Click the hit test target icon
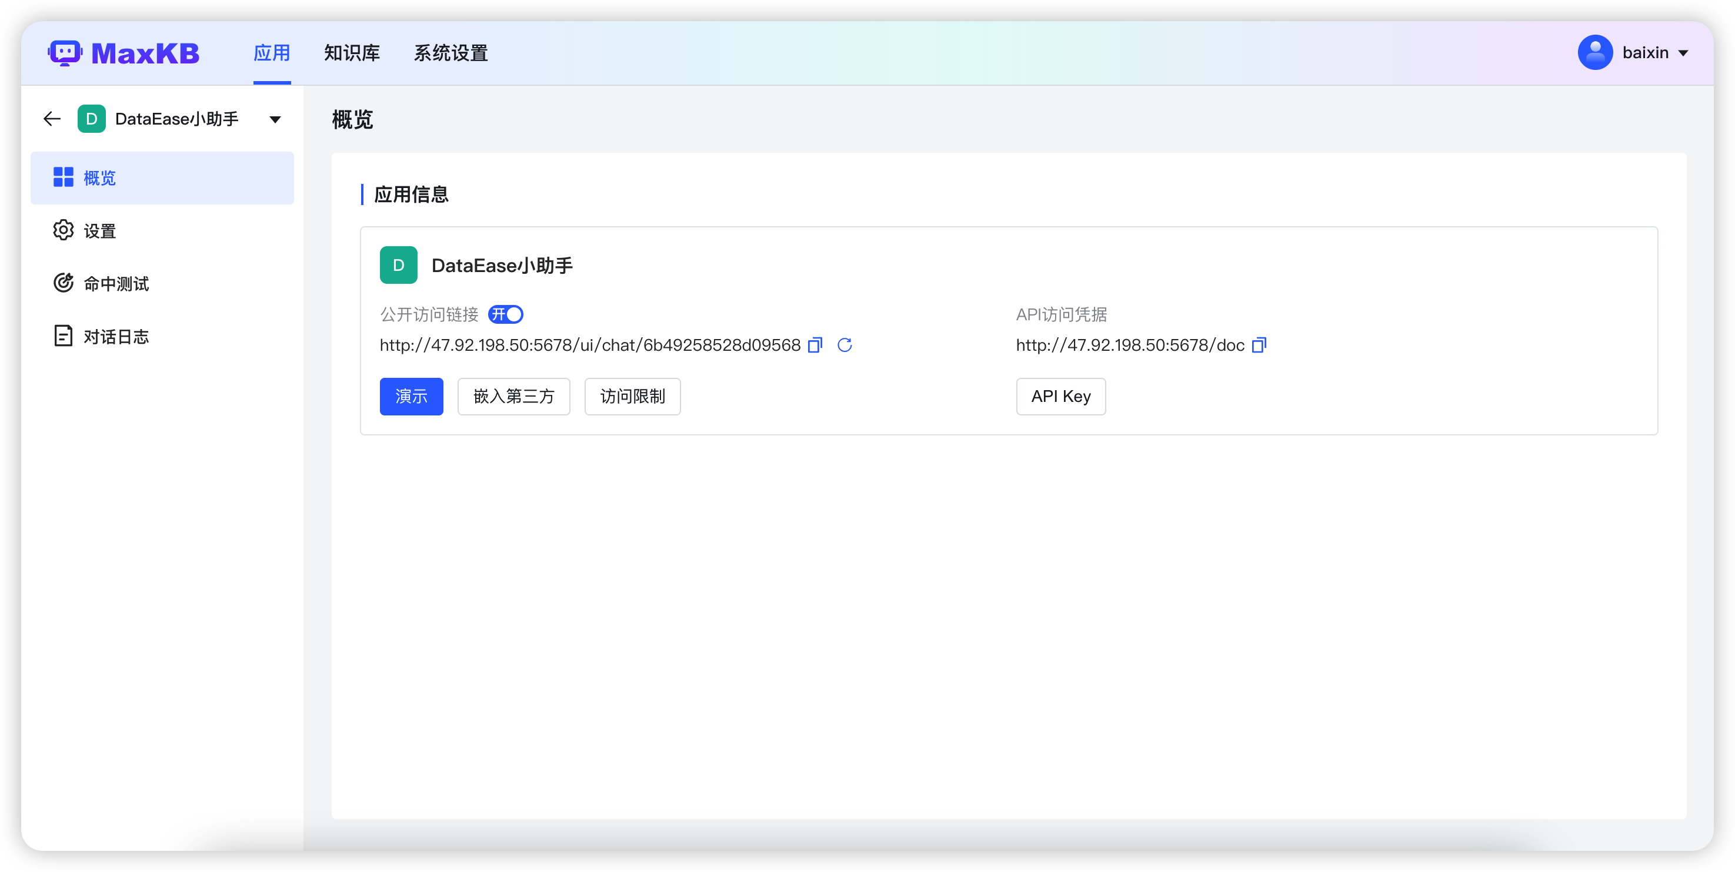The height and width of the screenshot is (872, 1735). (64, 283)
